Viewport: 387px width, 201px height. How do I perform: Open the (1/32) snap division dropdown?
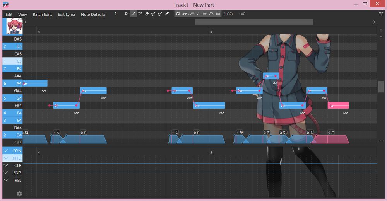(228, 14)
